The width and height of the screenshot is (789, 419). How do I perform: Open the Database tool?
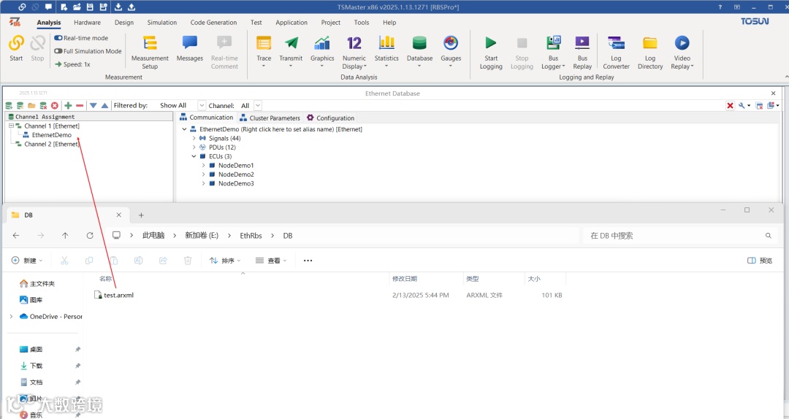(x=419, y=51)
